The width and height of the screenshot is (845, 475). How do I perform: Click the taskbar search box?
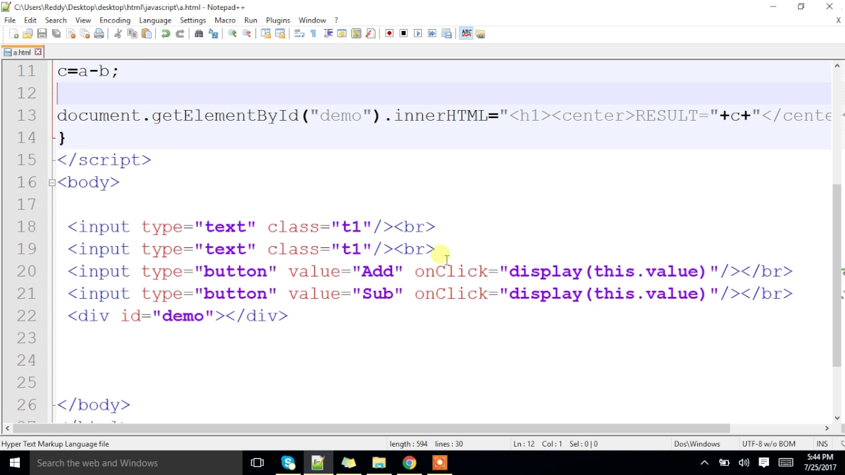tap(135, 463)
